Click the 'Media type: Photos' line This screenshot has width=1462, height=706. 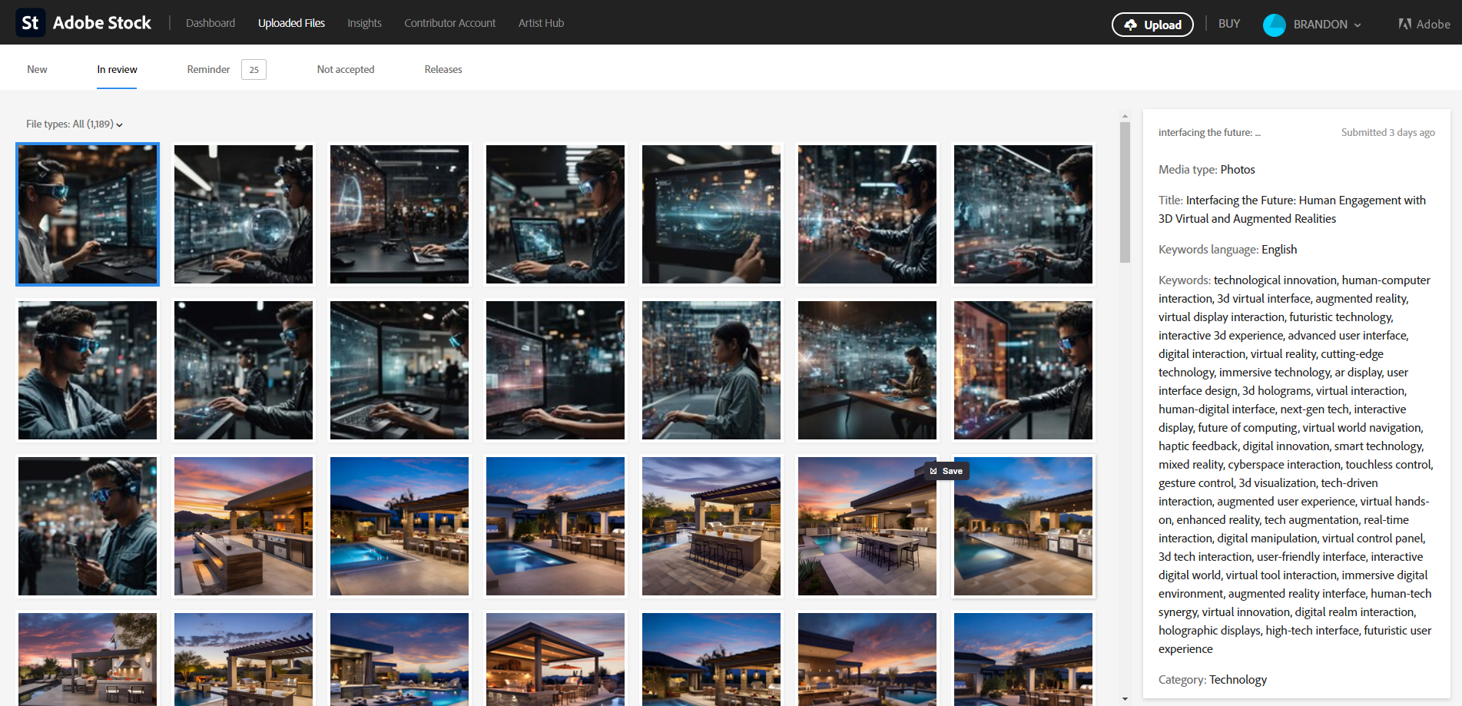1206,169
